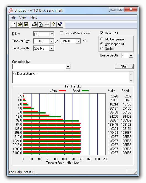Click the status bar 'For Help, press F1'
Viewport: 146px width, 183px height.
pos(22,172)
